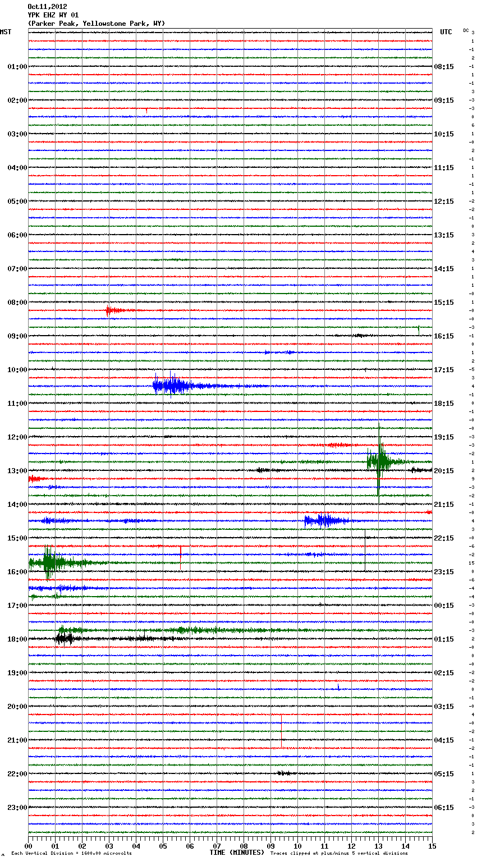The height and width of the screenshot is (861, 477).
Task: Select the station code YPK EHZ WY 01
Action: (53, 15)
